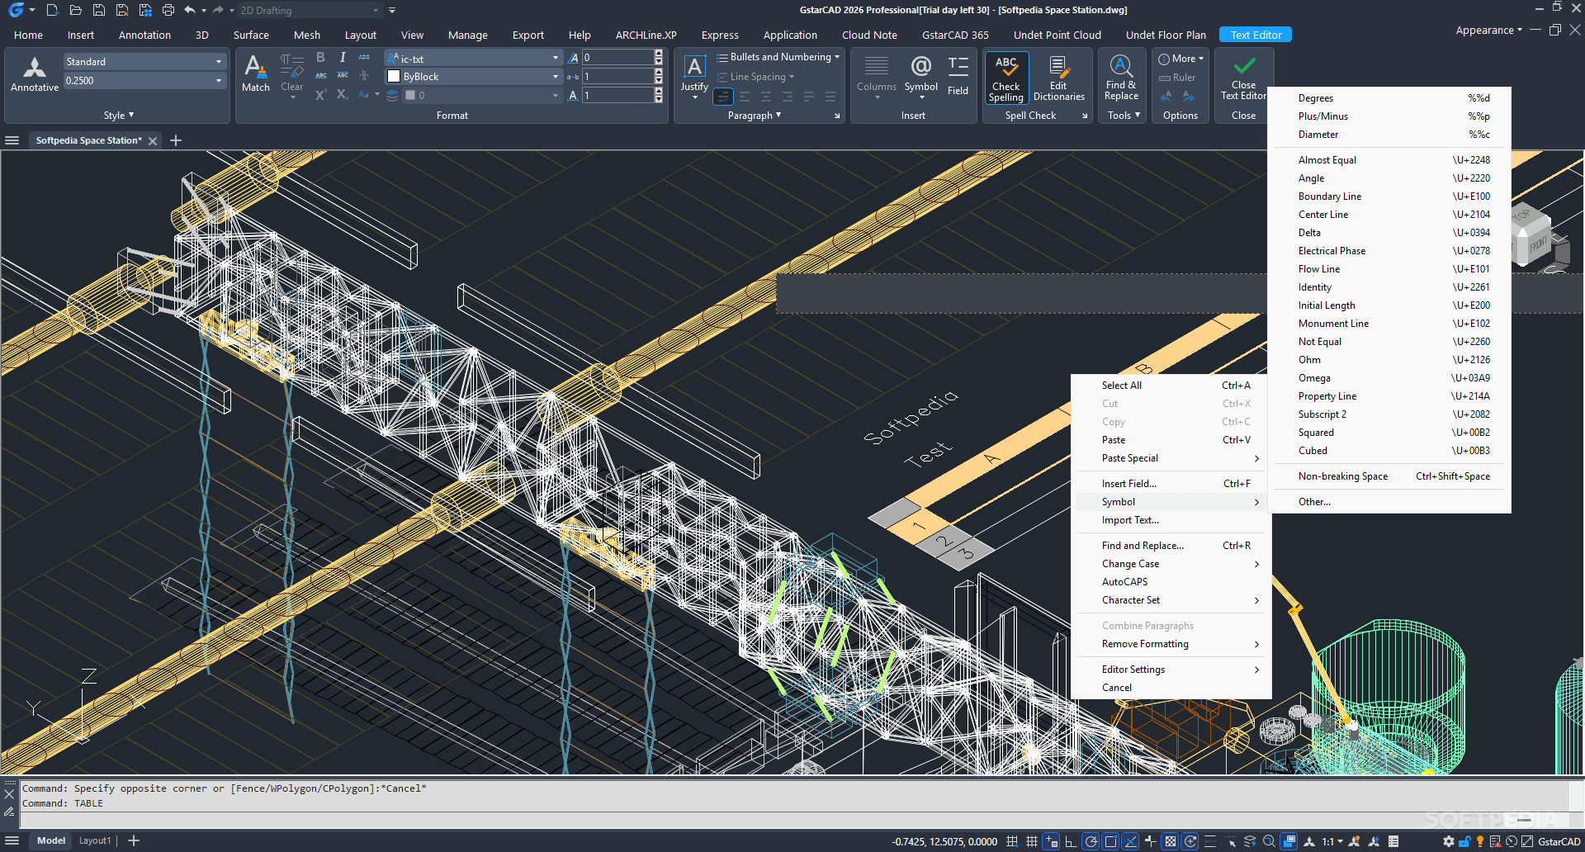Switch to the Express ribbon tab
The height and width of the screenshot is (852, 1585).
tap(719, 35)
